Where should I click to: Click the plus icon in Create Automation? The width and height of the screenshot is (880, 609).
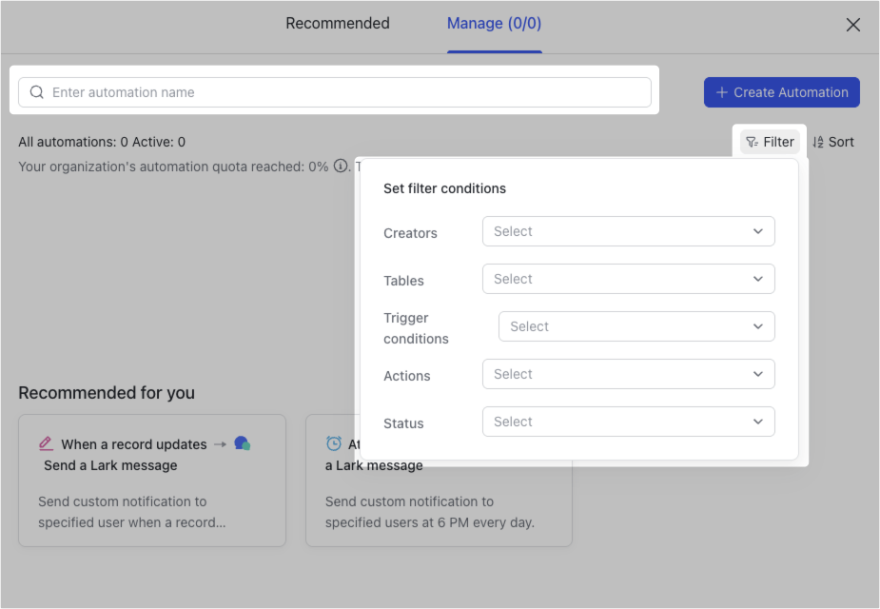pyautogui.click(x=722, y=92)
